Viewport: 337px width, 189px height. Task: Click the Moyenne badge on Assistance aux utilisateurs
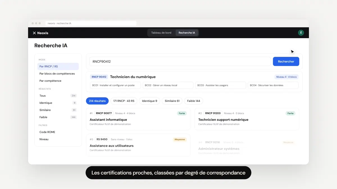click(x=180, y=139)
